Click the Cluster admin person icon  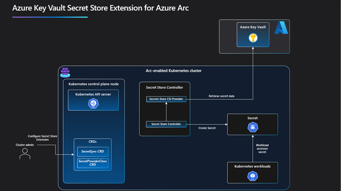25,154
